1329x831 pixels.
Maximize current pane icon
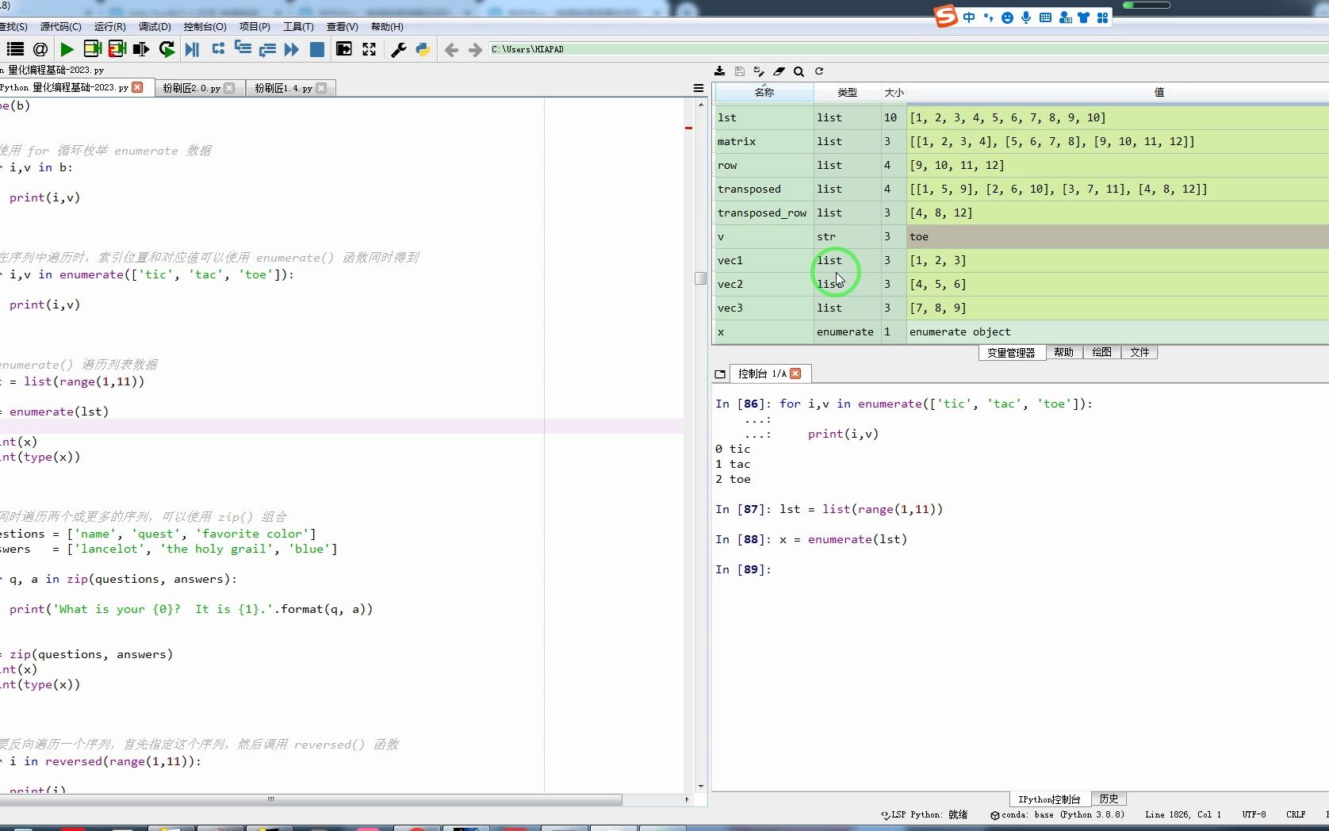343,49
